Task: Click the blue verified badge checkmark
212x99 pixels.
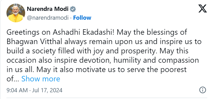Action: coord(73,9)
